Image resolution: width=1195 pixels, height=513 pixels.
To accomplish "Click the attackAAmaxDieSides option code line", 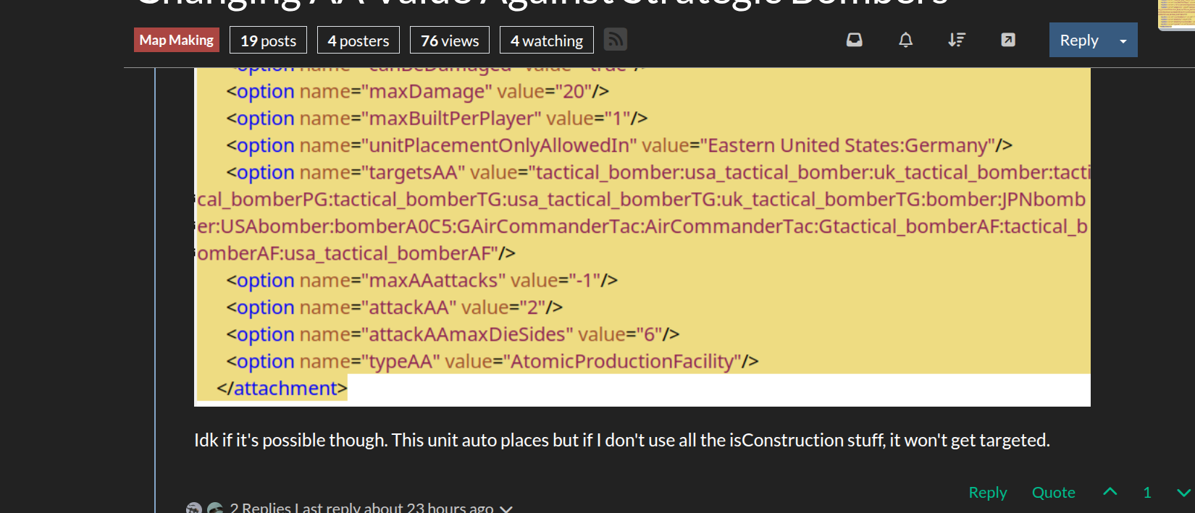I will (453, 334).
